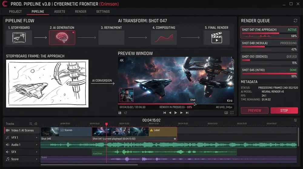The height and width of the screenshot is (169, 303).
Task: Click the storyboard sketch frame image
Action: [x=47, y=83]
